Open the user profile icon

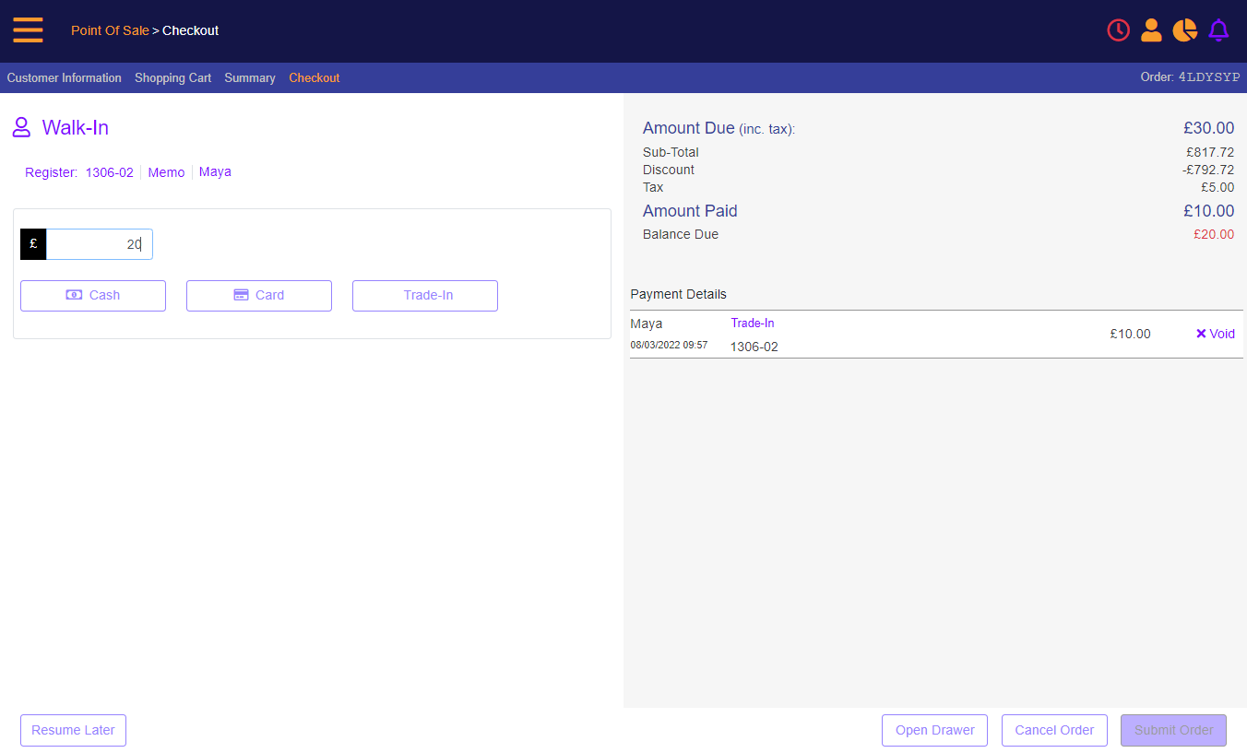point(1151,30)
